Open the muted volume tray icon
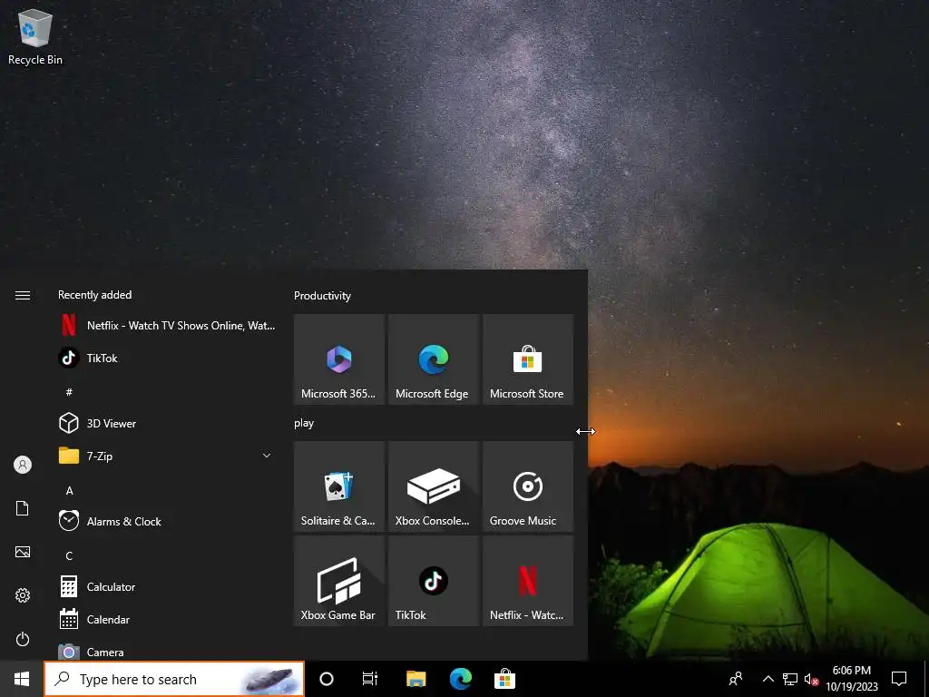Viewport: 929px width, 697px height. [811, 679]
